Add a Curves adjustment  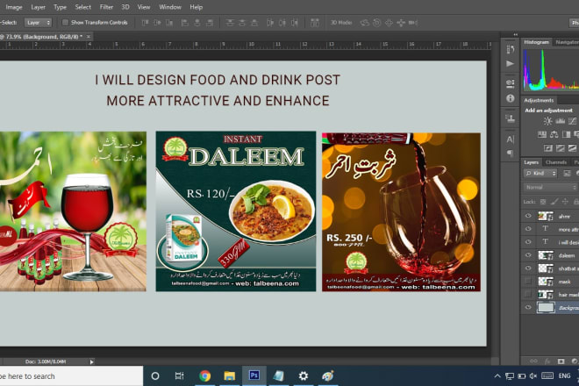[x=572, y=121]
